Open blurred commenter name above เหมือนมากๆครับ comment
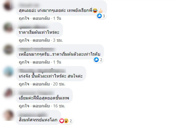 [37, 49]
